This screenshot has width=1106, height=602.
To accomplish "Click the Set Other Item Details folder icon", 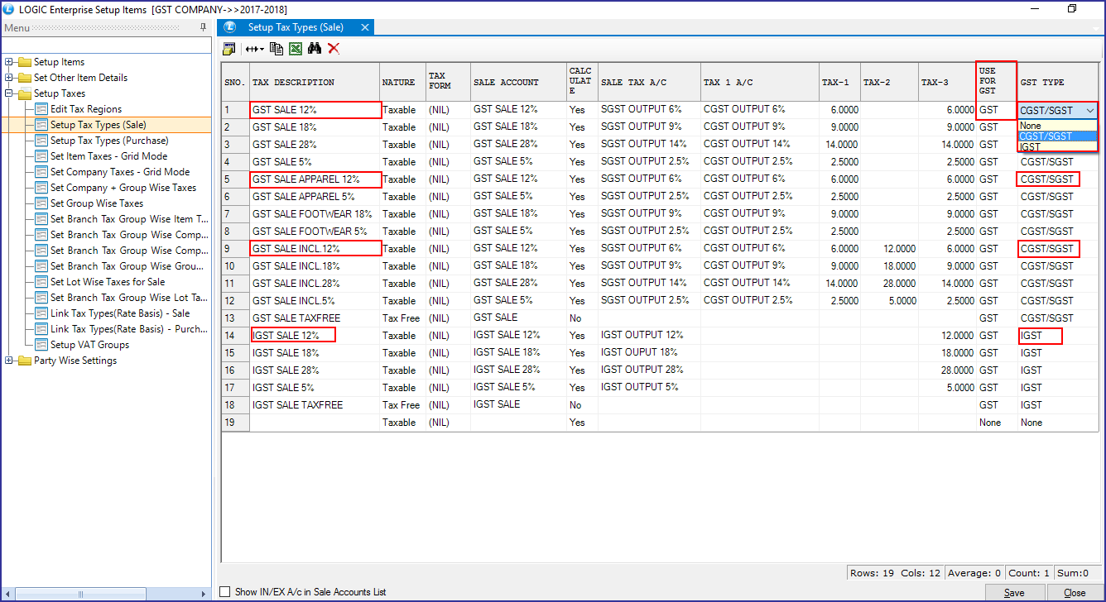I will point(24,78).
